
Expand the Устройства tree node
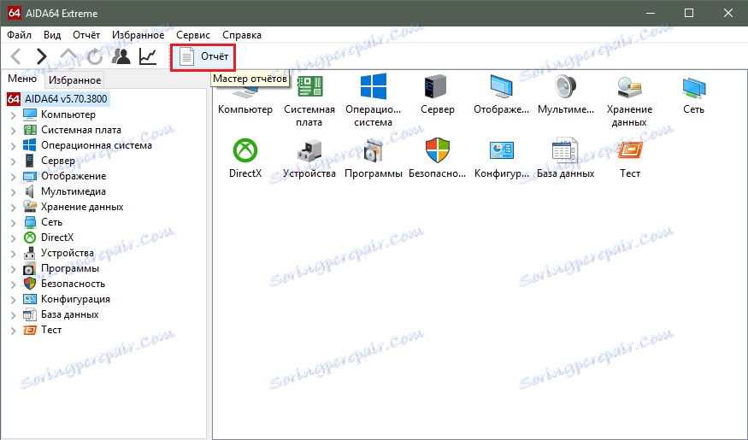(x=14, y=253)
